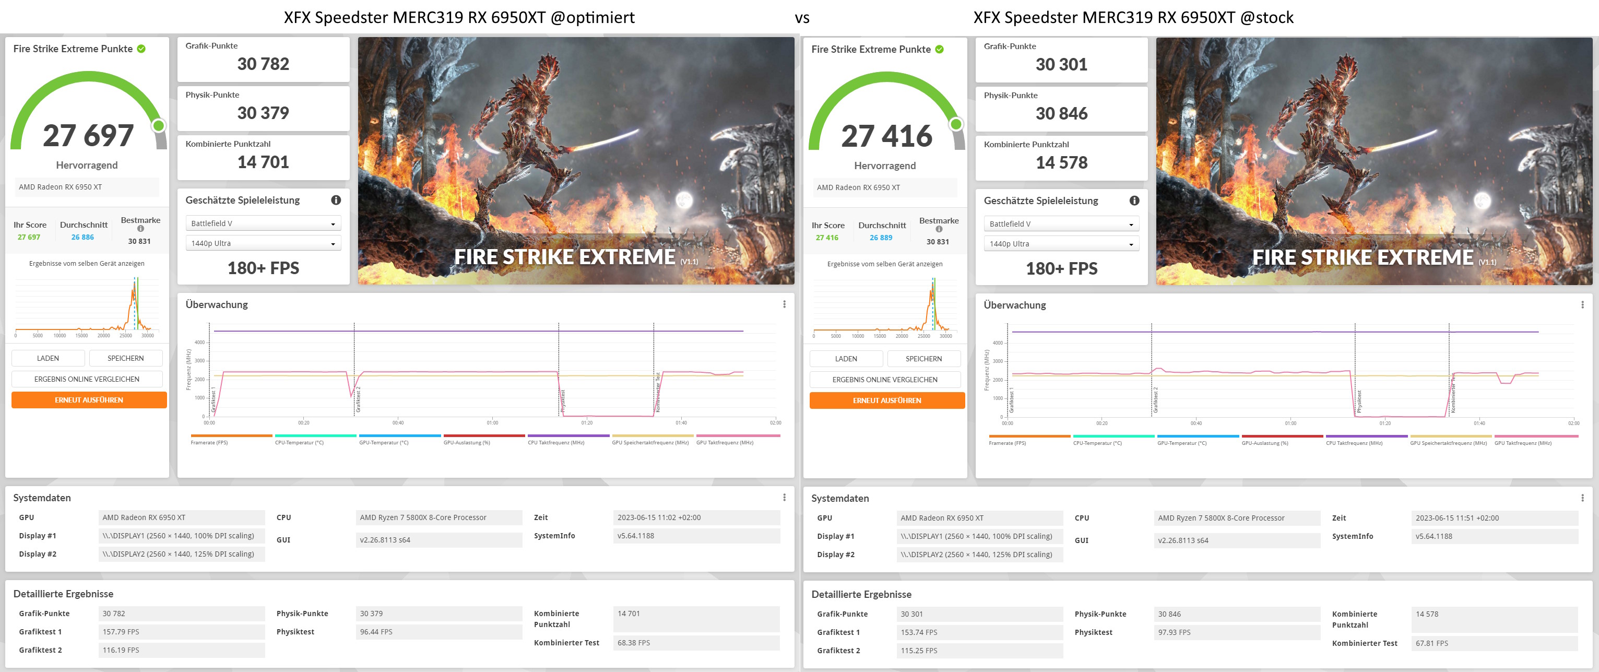Click Zeit field 2023-06-15 11:51 +02:00
This screenshot has height=672, width=1599.
point(1495,518)
